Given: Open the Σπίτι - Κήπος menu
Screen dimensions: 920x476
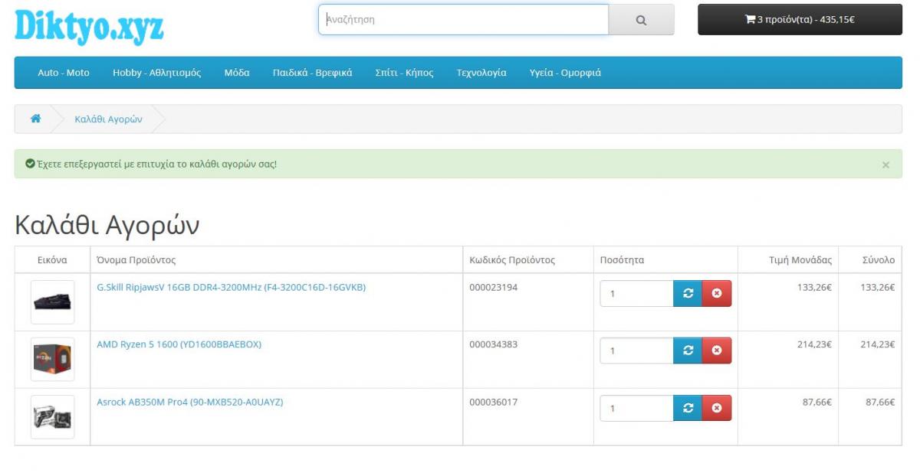Looking at the screenshot, I should (x=404, y=73).
